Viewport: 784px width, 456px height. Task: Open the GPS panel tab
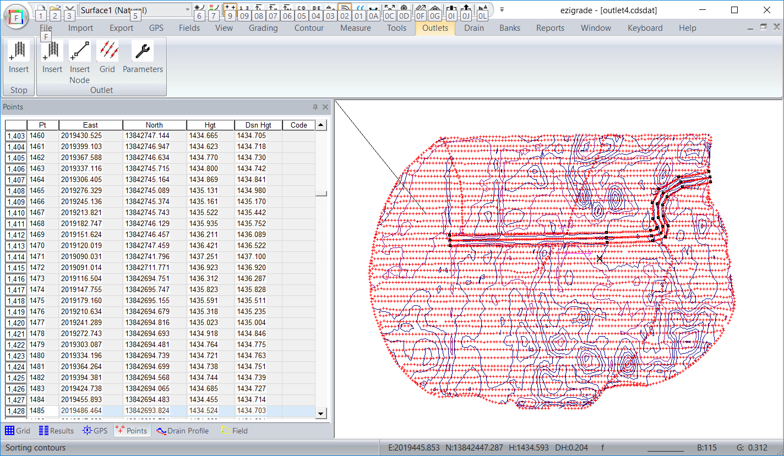(x=95, y=431)
